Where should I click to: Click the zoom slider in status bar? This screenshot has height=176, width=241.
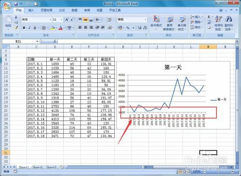(218, 172)
